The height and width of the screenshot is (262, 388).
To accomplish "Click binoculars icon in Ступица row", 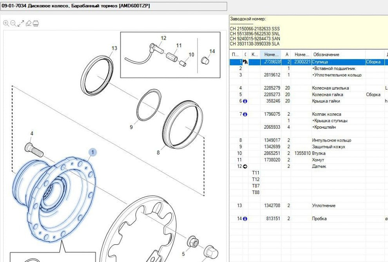I will point(245,62).
